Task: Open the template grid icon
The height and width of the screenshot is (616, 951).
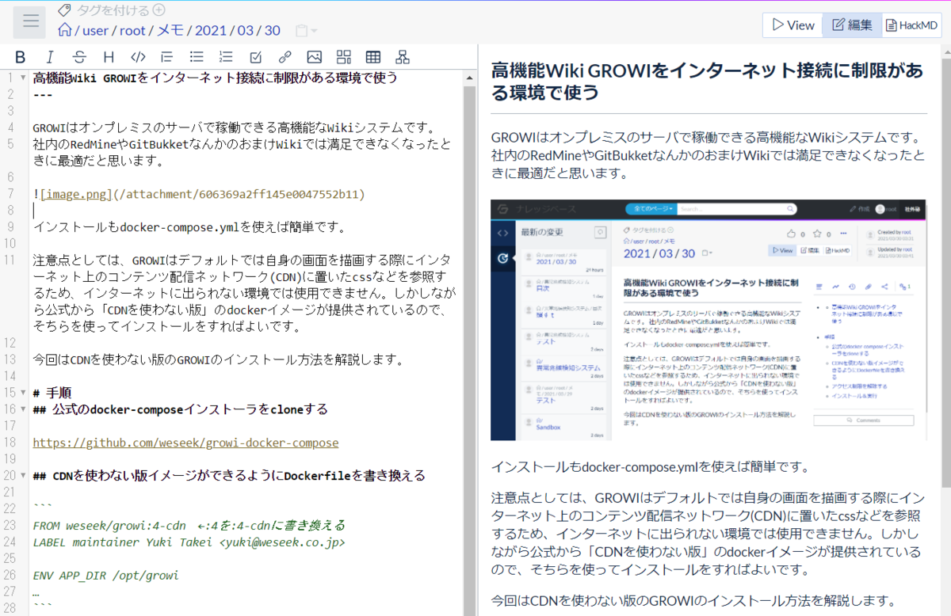Action: point(344,57)
